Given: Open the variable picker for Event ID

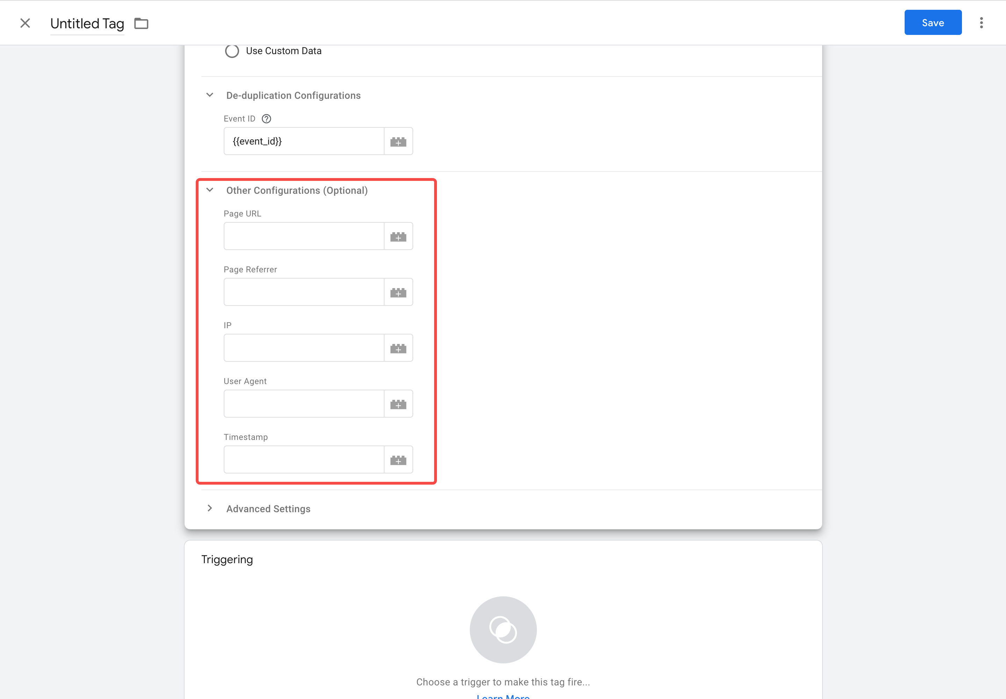Looking at the screenshot, I should click(x=398, y=141).
